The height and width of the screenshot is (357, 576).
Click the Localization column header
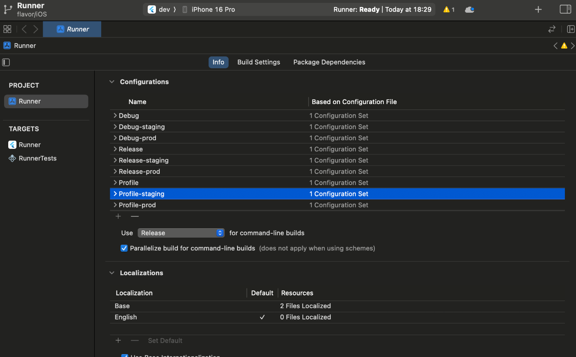[x=134, y=293]
